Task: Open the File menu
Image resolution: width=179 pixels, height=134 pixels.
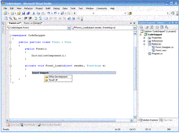Action: (5, 8)
